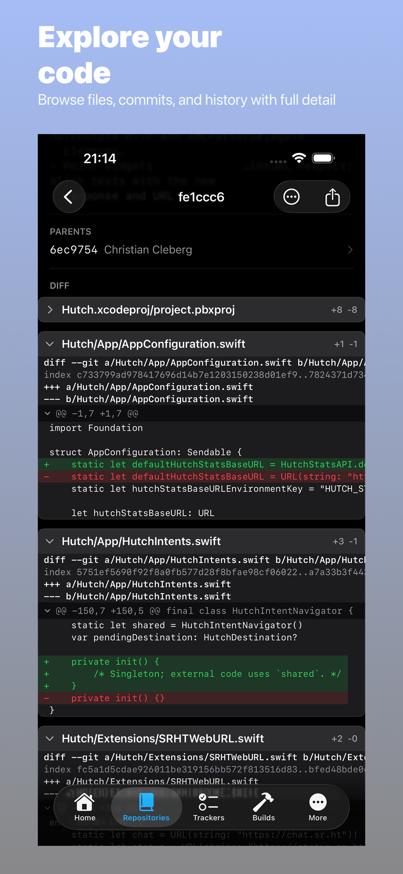Select the Repositories tab
403x874 pixels.
tap(146, 807)
